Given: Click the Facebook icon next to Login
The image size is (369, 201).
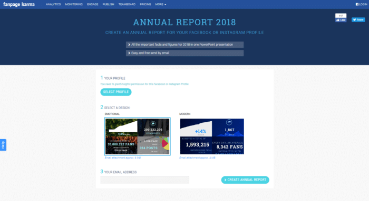Looking at the screenshot, I should 357,4.
